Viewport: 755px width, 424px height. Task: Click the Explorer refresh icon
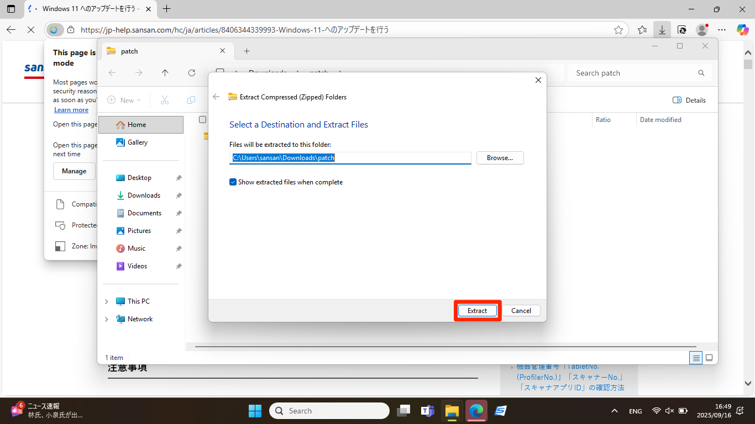[x=192, y=73]
